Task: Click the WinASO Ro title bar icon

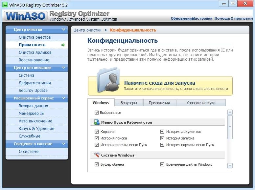Action: click(x=5, y=5)
